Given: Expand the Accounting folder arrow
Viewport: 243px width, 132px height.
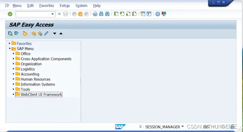Looking at the screenshot, I should point(14,74).
